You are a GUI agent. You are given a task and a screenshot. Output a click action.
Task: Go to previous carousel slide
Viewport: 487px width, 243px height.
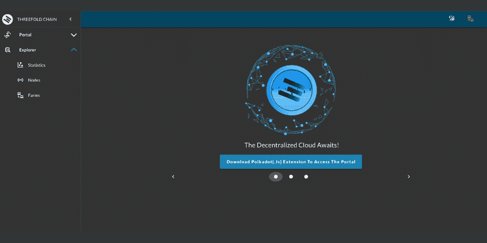[x=173, y=177]
